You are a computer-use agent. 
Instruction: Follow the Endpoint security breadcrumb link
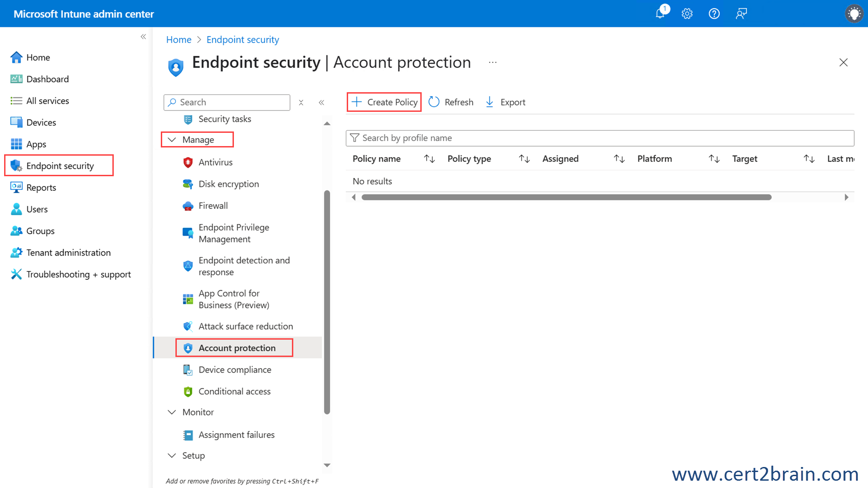(243, 40)
